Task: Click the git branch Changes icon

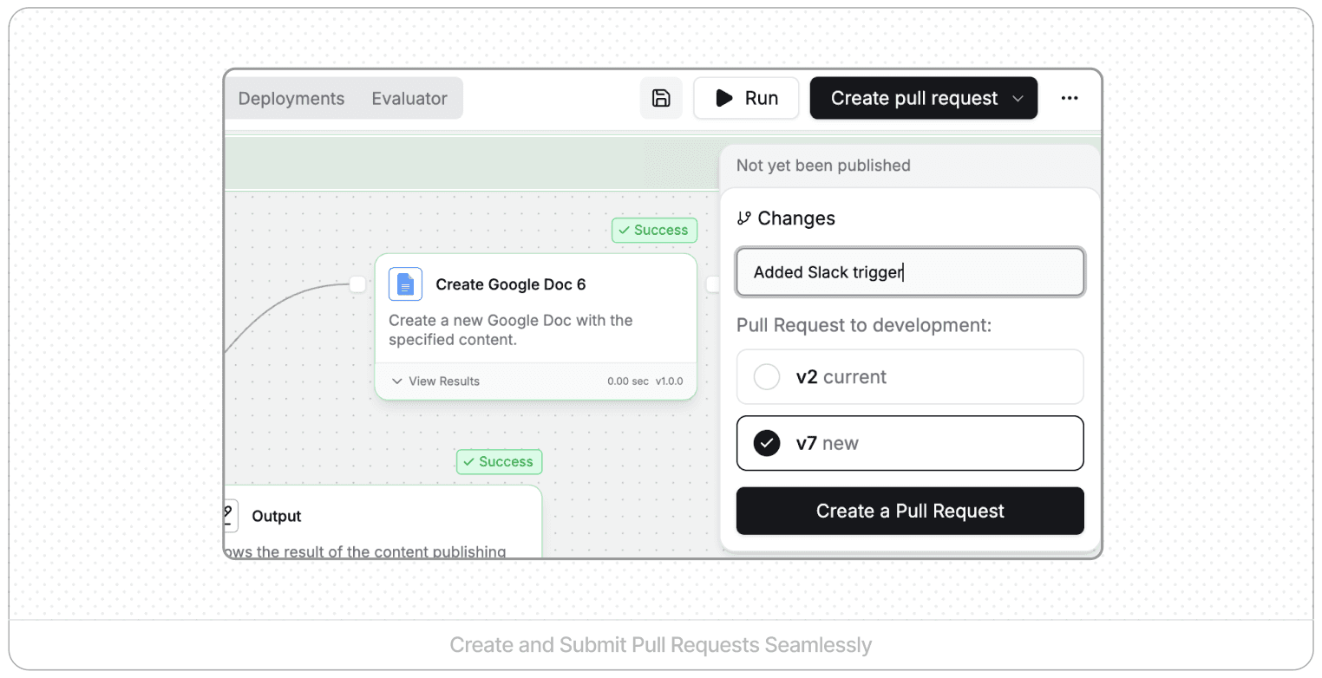Action: (743, 218)
